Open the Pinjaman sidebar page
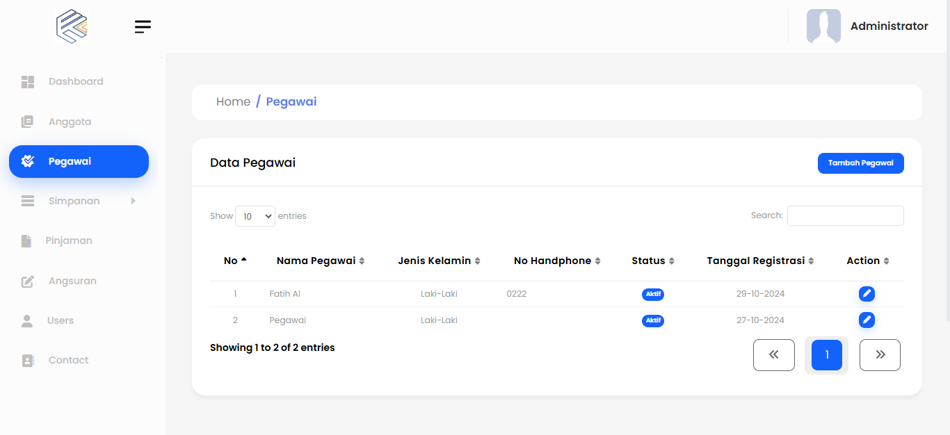950x435 pixels. [x=69, y=240]
